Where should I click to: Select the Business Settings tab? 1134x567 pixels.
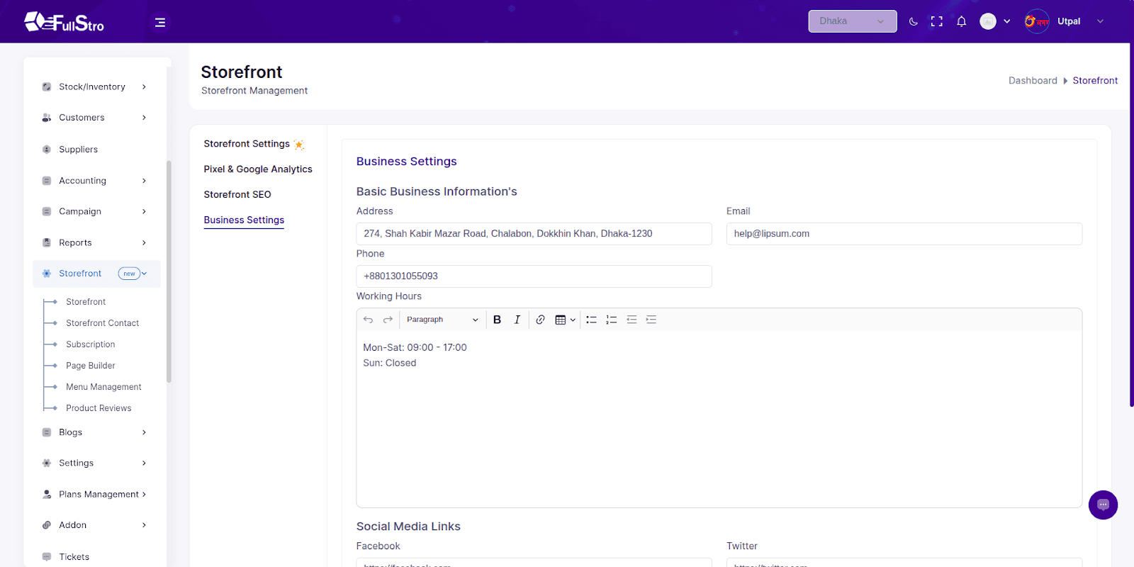click(244, 220)
